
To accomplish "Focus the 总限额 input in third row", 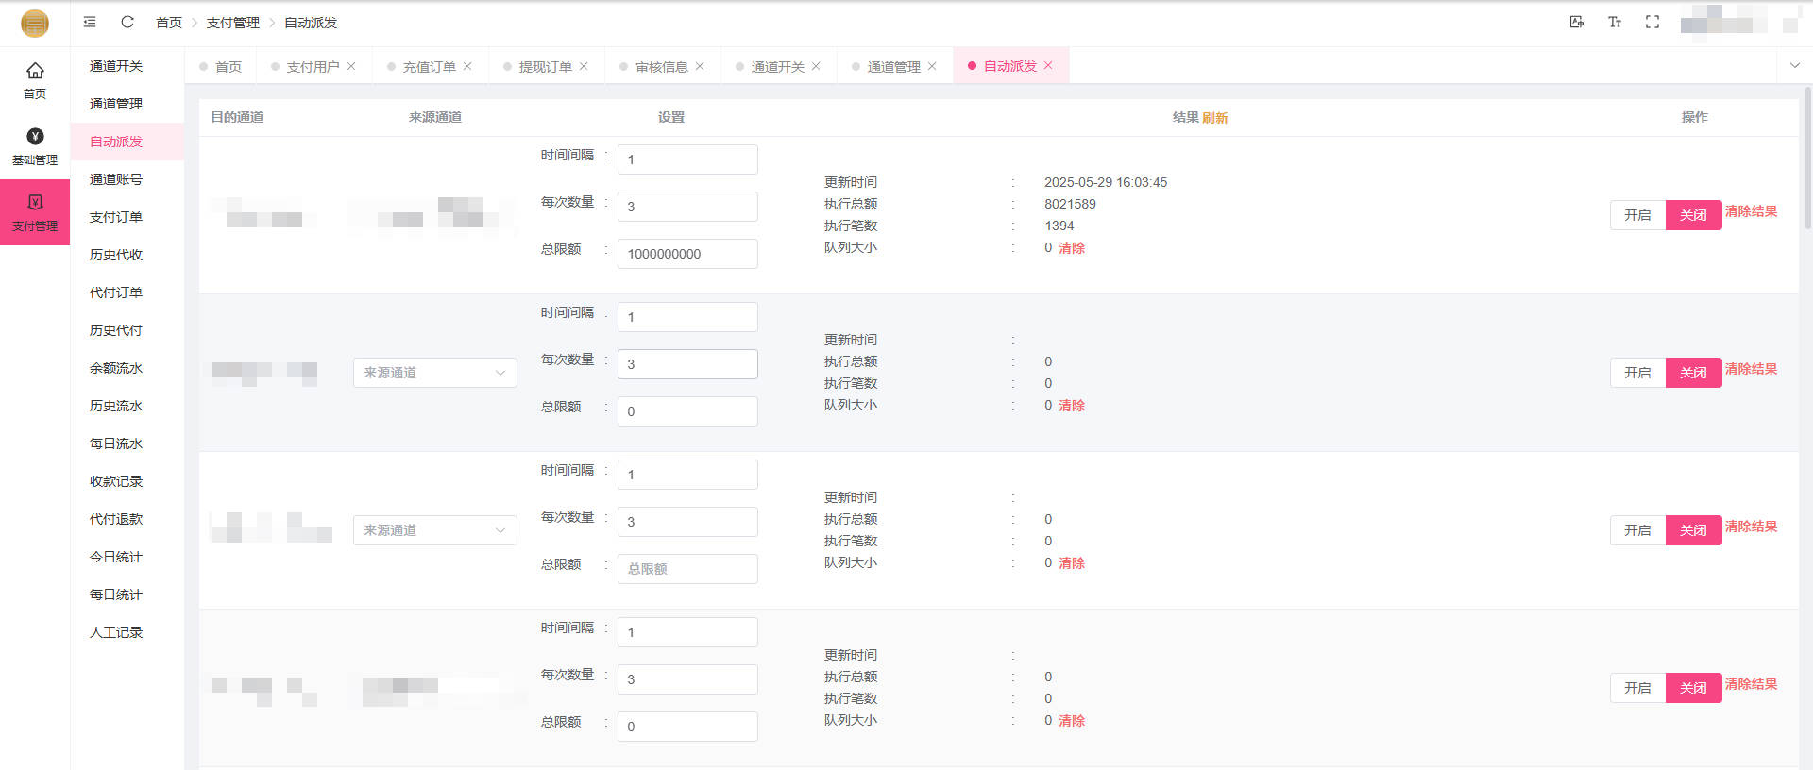I will click(686, 569).
